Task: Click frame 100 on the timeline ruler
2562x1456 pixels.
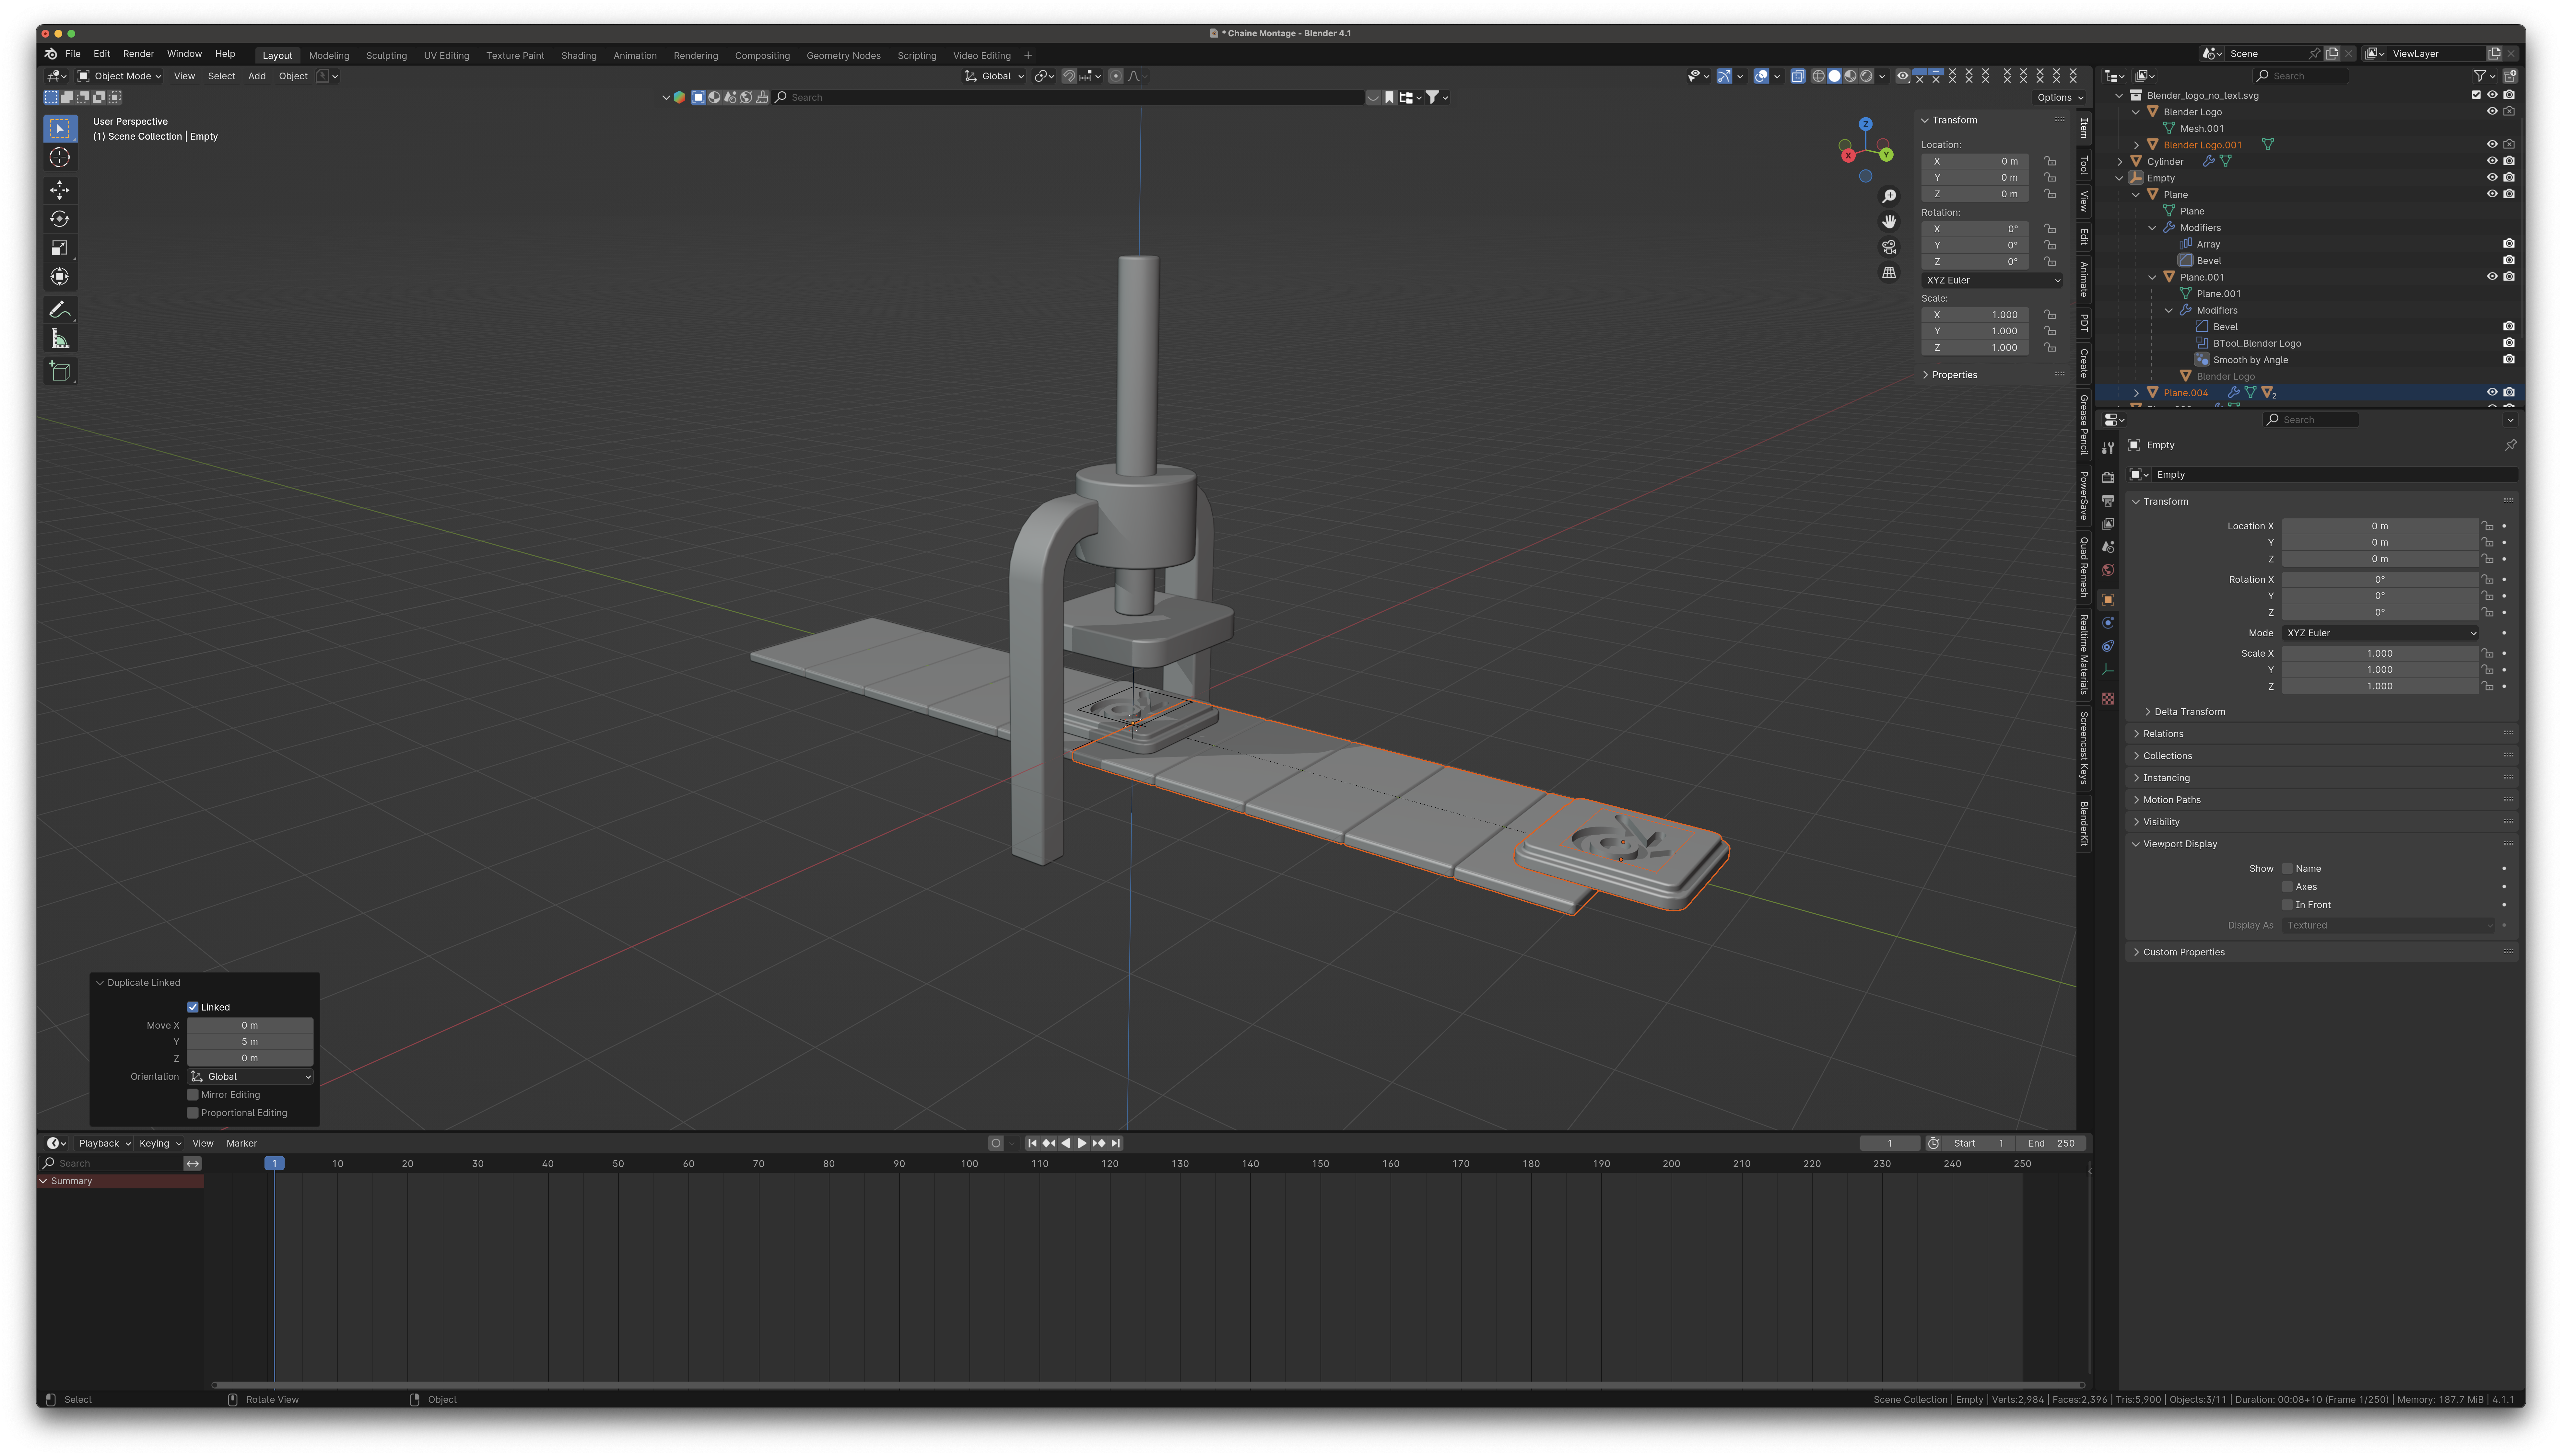Action: point(970,1164)
